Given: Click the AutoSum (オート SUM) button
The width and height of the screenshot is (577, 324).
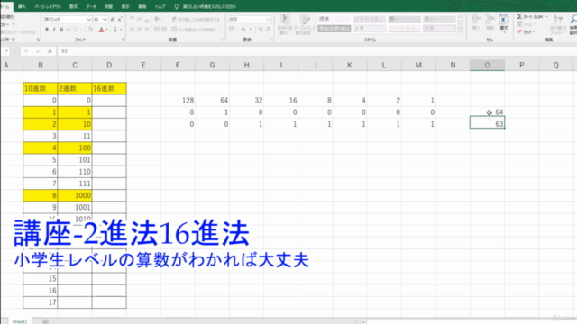Looking at the screenshot, I should tap(530, 17).
